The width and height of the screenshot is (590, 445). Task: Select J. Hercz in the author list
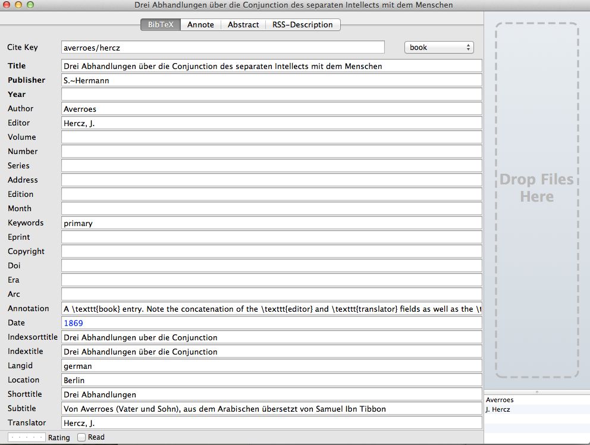[x=537, y=410]
